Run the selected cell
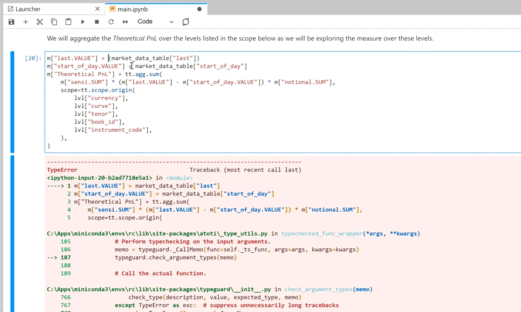 pyautogui.click(x=82, y=22)
